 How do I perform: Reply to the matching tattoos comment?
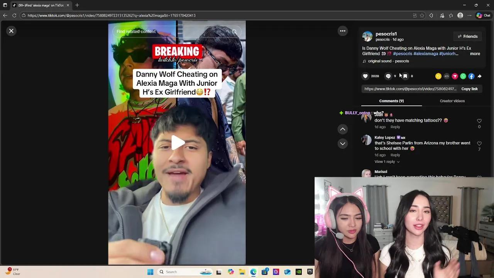395,127
